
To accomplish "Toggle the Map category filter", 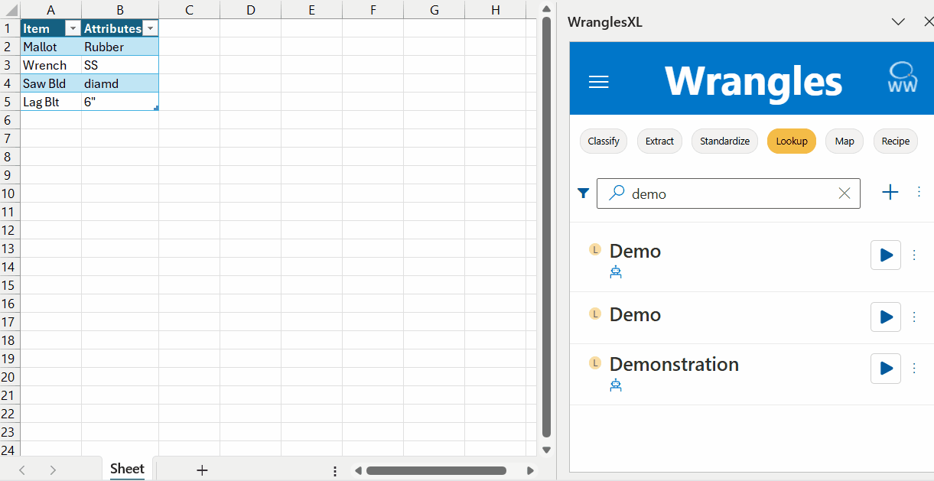I will pyautogui.click(x=844, y=141).
